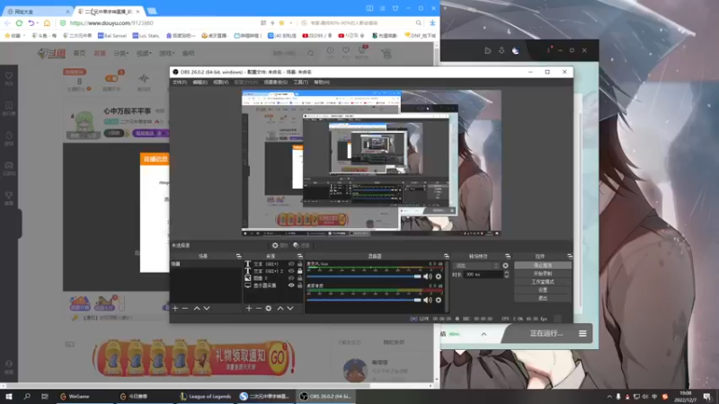Move source down in OBS Sources panel

[x=290, y=308]
